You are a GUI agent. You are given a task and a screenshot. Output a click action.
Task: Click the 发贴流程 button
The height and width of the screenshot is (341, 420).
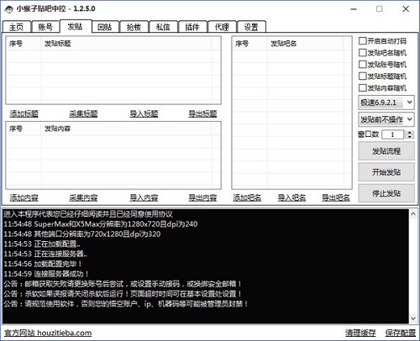(386, 151)
